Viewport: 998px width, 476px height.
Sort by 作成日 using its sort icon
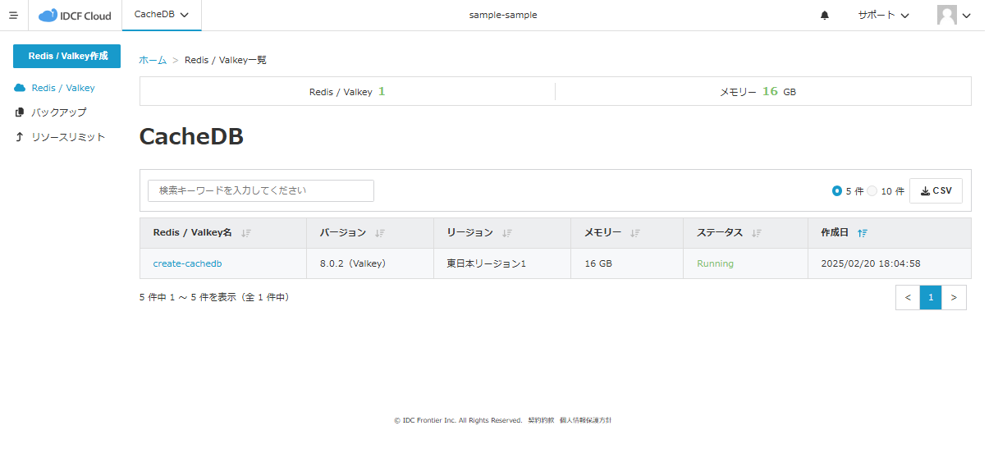[862, 233]
